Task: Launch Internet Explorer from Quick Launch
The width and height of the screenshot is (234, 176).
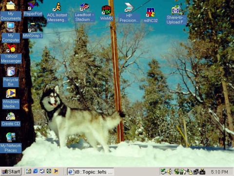Action: pos(36,171)
